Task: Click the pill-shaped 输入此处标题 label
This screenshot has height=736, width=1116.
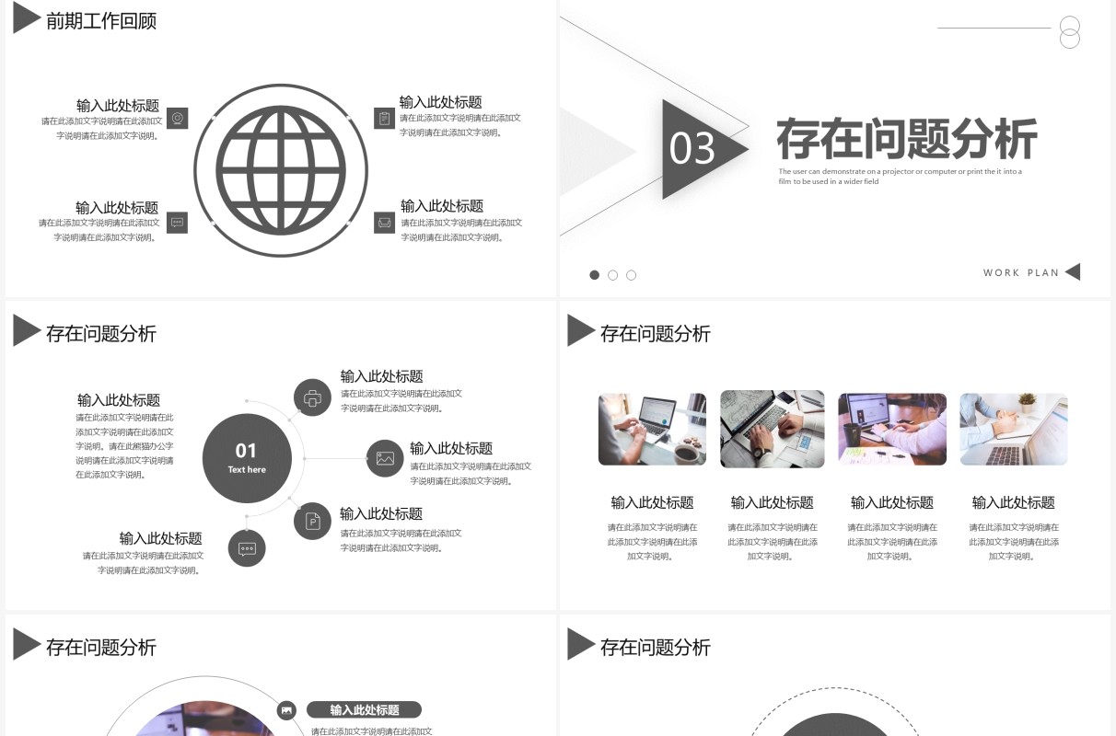Action: [364, 709]
